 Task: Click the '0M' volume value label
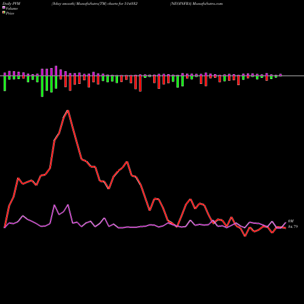pos(291,221)
